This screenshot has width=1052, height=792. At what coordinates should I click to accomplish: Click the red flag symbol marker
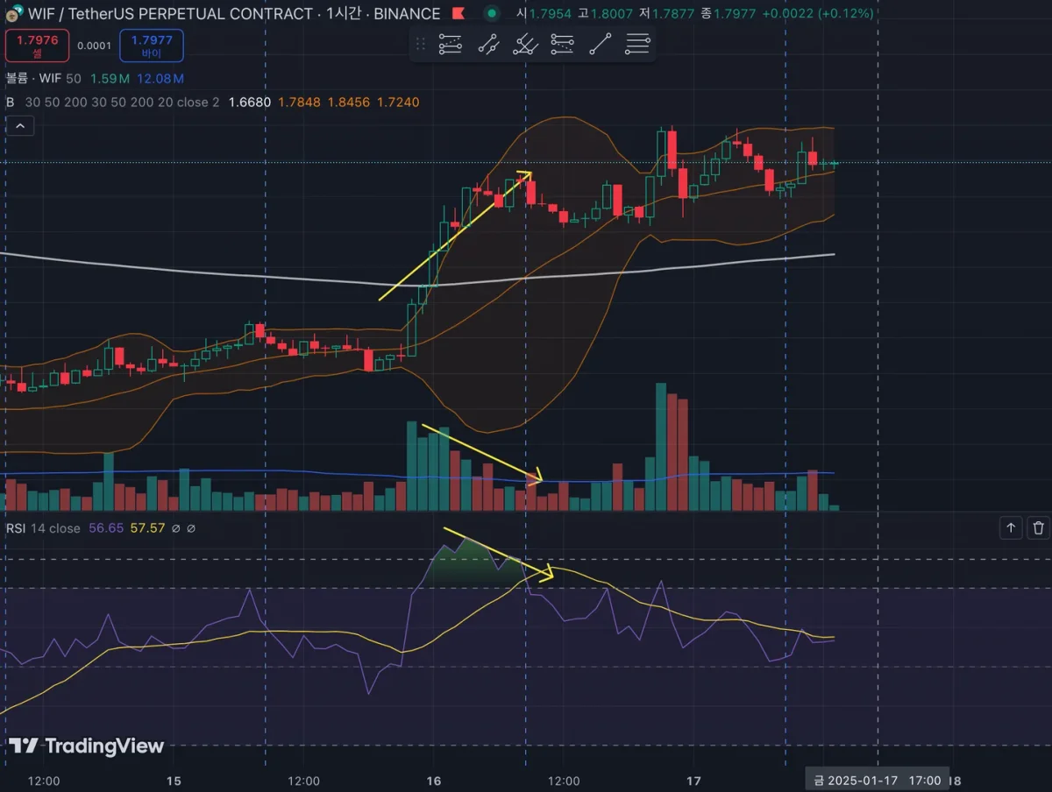pos(458,13)
